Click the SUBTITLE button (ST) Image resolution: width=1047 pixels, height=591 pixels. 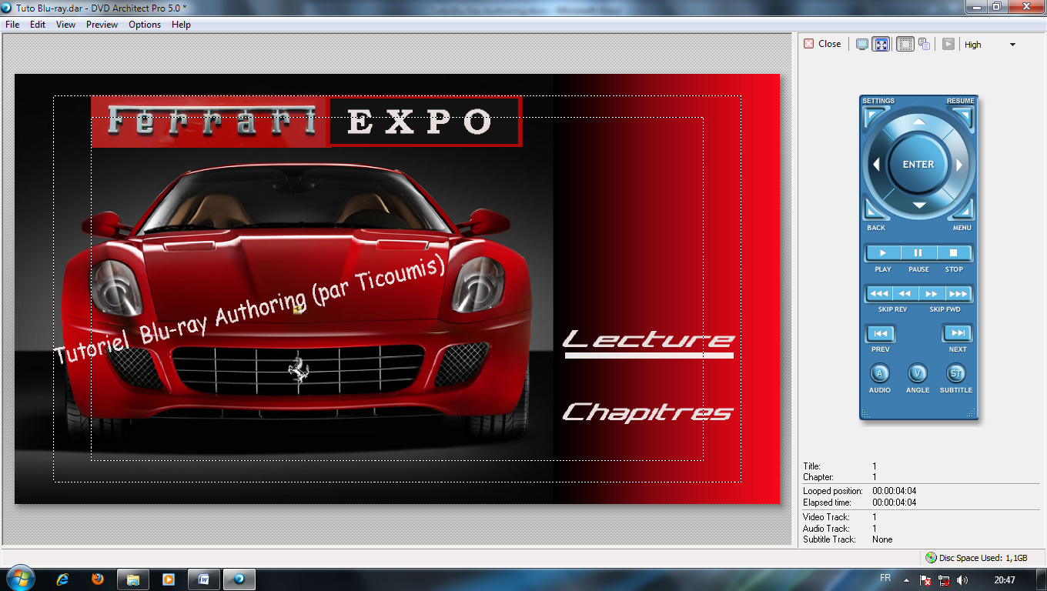click(x=955, y=373)
